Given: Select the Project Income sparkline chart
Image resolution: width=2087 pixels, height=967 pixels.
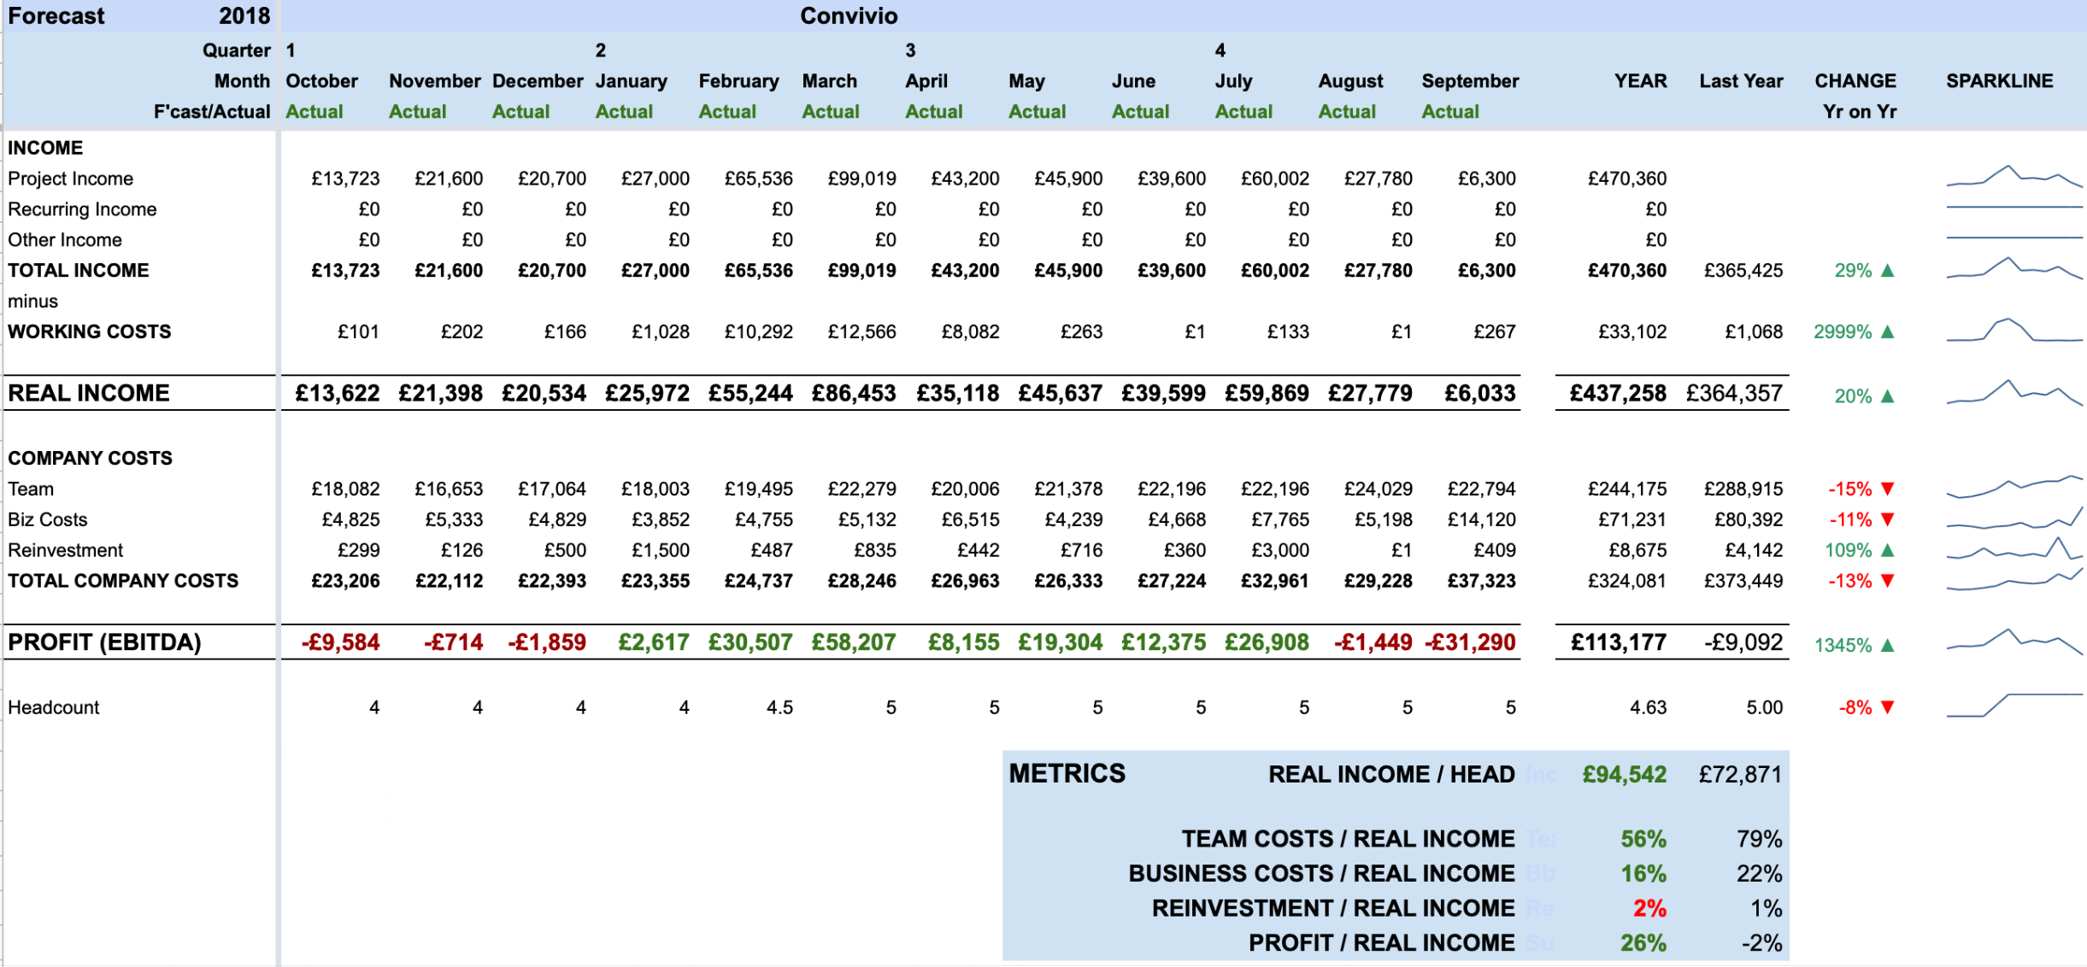Looking at the screenshot, I should point(2014,179).
